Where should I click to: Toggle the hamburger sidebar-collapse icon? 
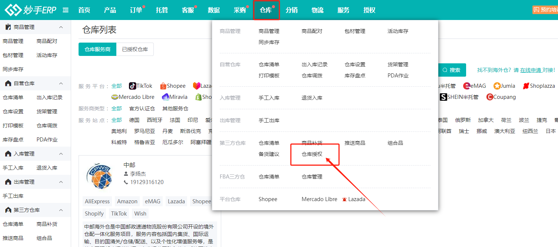point(66,10)
